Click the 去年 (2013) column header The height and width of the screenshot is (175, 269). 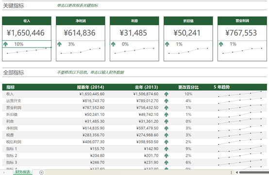pos(146,87)
